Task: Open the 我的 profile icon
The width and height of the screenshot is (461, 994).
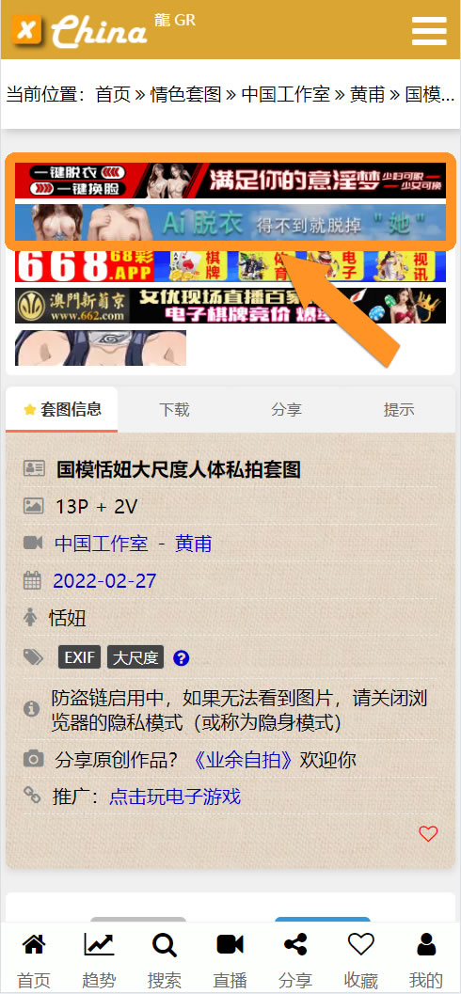Action: pyautogui.click(x=426, y=944)
